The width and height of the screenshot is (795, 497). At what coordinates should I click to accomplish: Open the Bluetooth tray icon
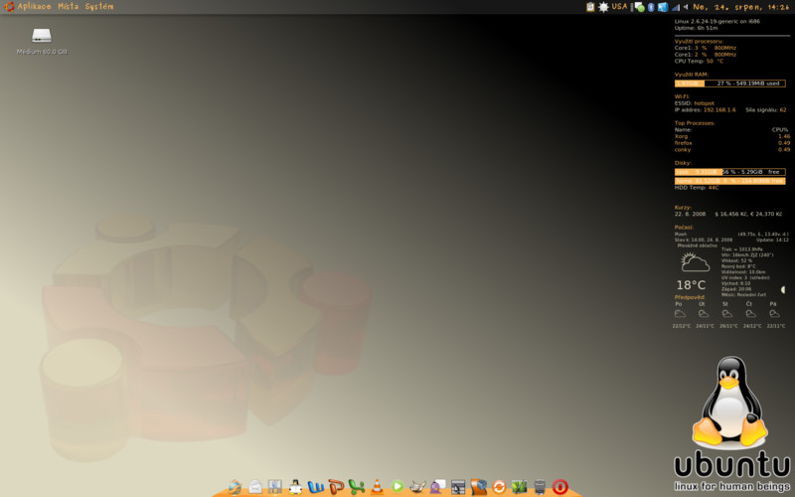click(651, 7)
